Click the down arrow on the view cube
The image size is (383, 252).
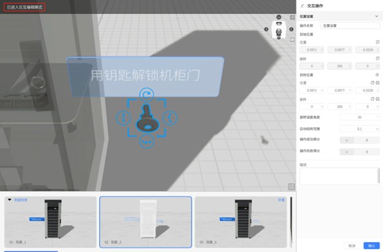coord(279,17)
